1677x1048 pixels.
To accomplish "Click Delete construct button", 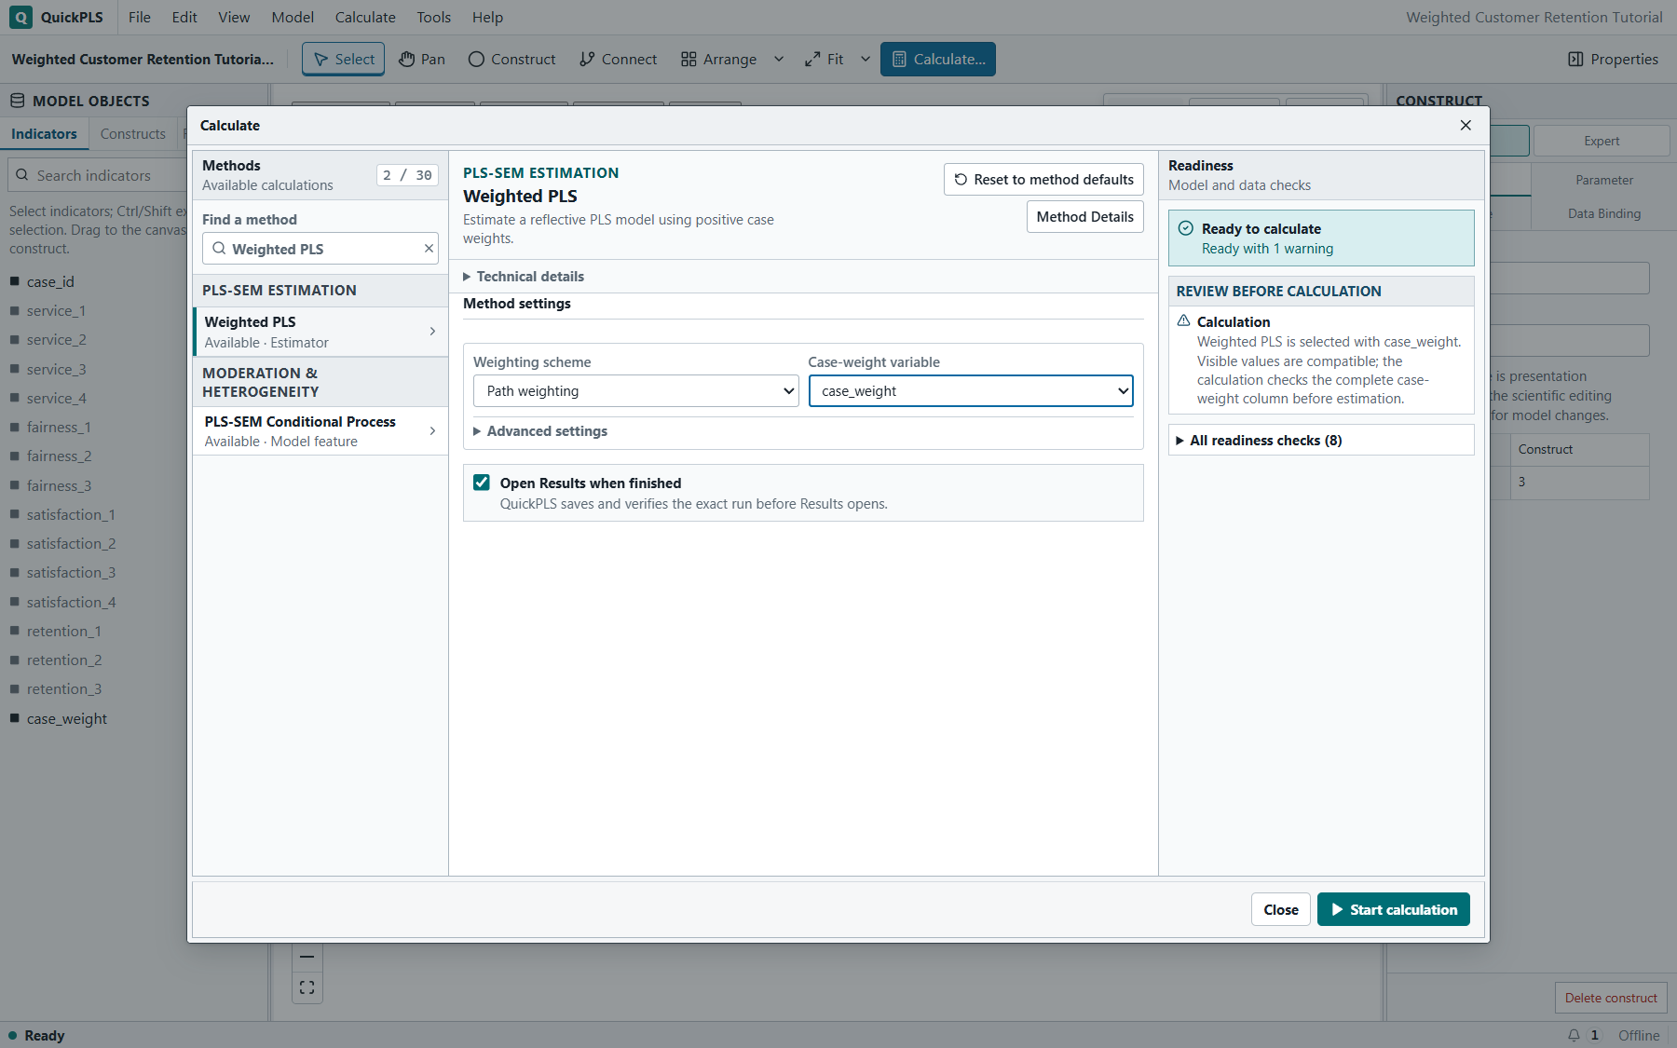I will click(1611, 998).
